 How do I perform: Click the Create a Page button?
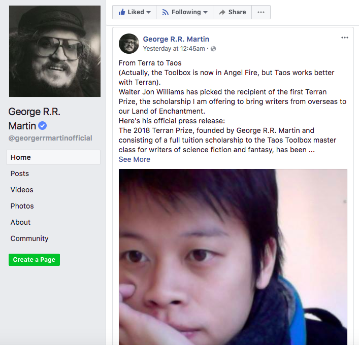[35, 260]
